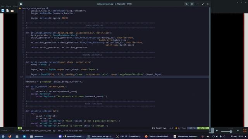The image size is (248, 139).
Task: Click the new tab icon in the NVIM terminal title bar
Action: click(21, 4)
